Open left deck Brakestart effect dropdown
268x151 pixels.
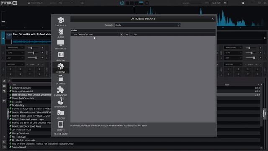pos(15,47)
